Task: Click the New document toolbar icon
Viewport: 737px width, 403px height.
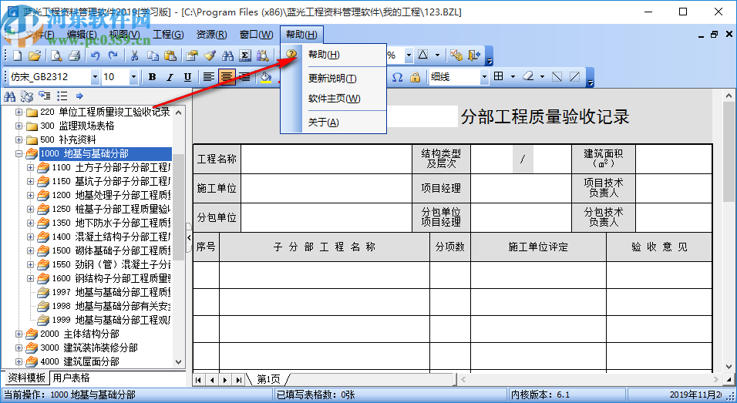Action: (18, 55)
